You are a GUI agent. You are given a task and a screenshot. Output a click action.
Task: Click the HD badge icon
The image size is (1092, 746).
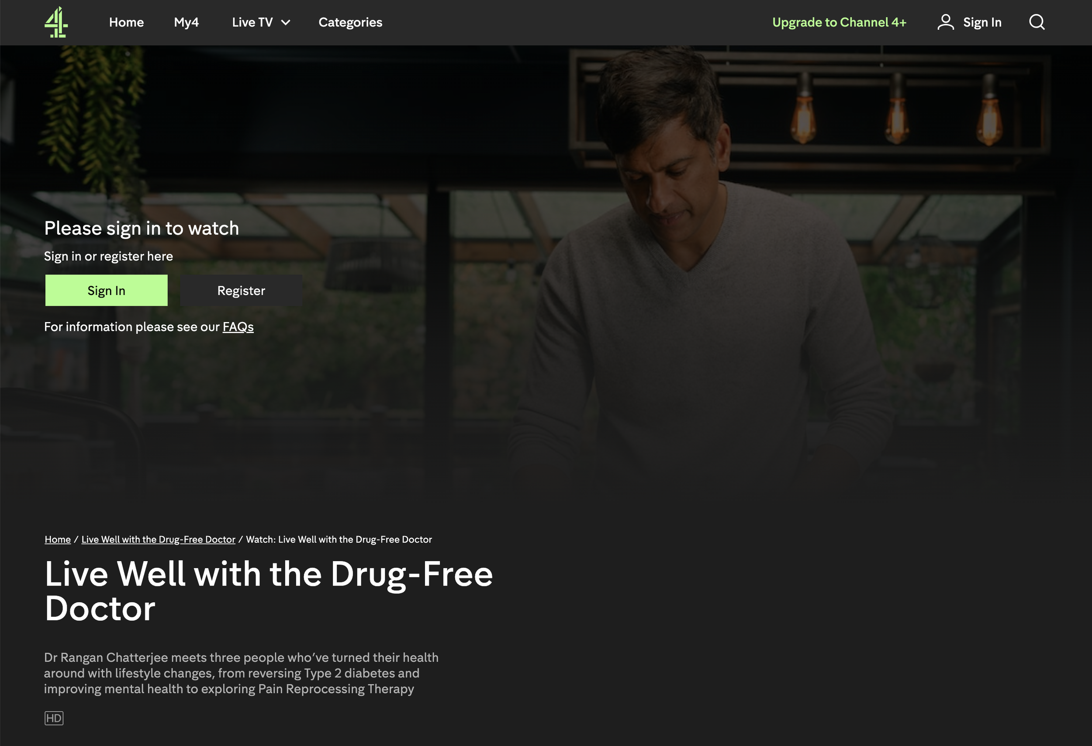(x=54, y=718)
